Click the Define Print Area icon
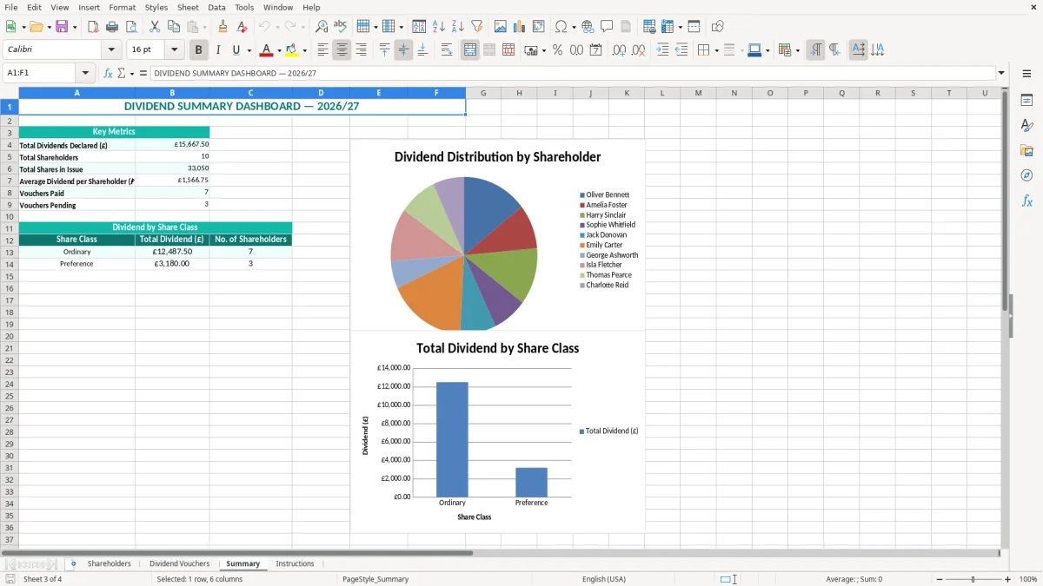This screenshot has height=586, width=1043. tap(649, 27)
